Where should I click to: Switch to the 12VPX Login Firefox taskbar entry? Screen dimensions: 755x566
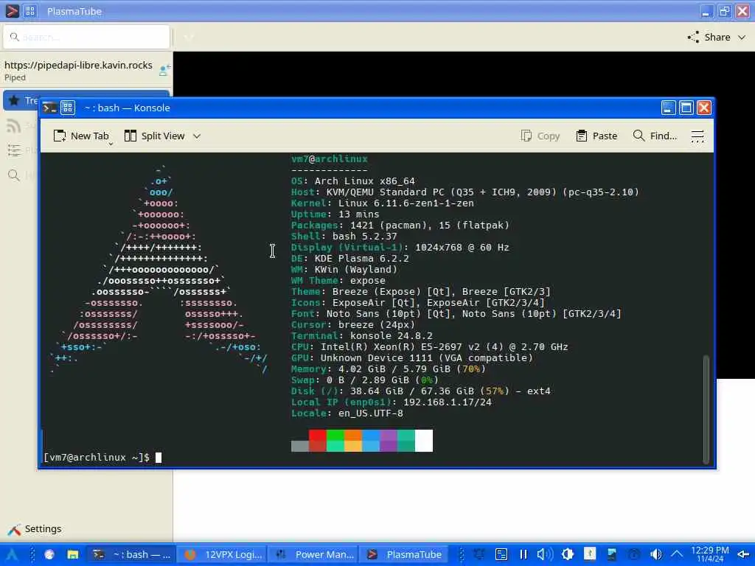pyautogui.click(x=223, y=554)
